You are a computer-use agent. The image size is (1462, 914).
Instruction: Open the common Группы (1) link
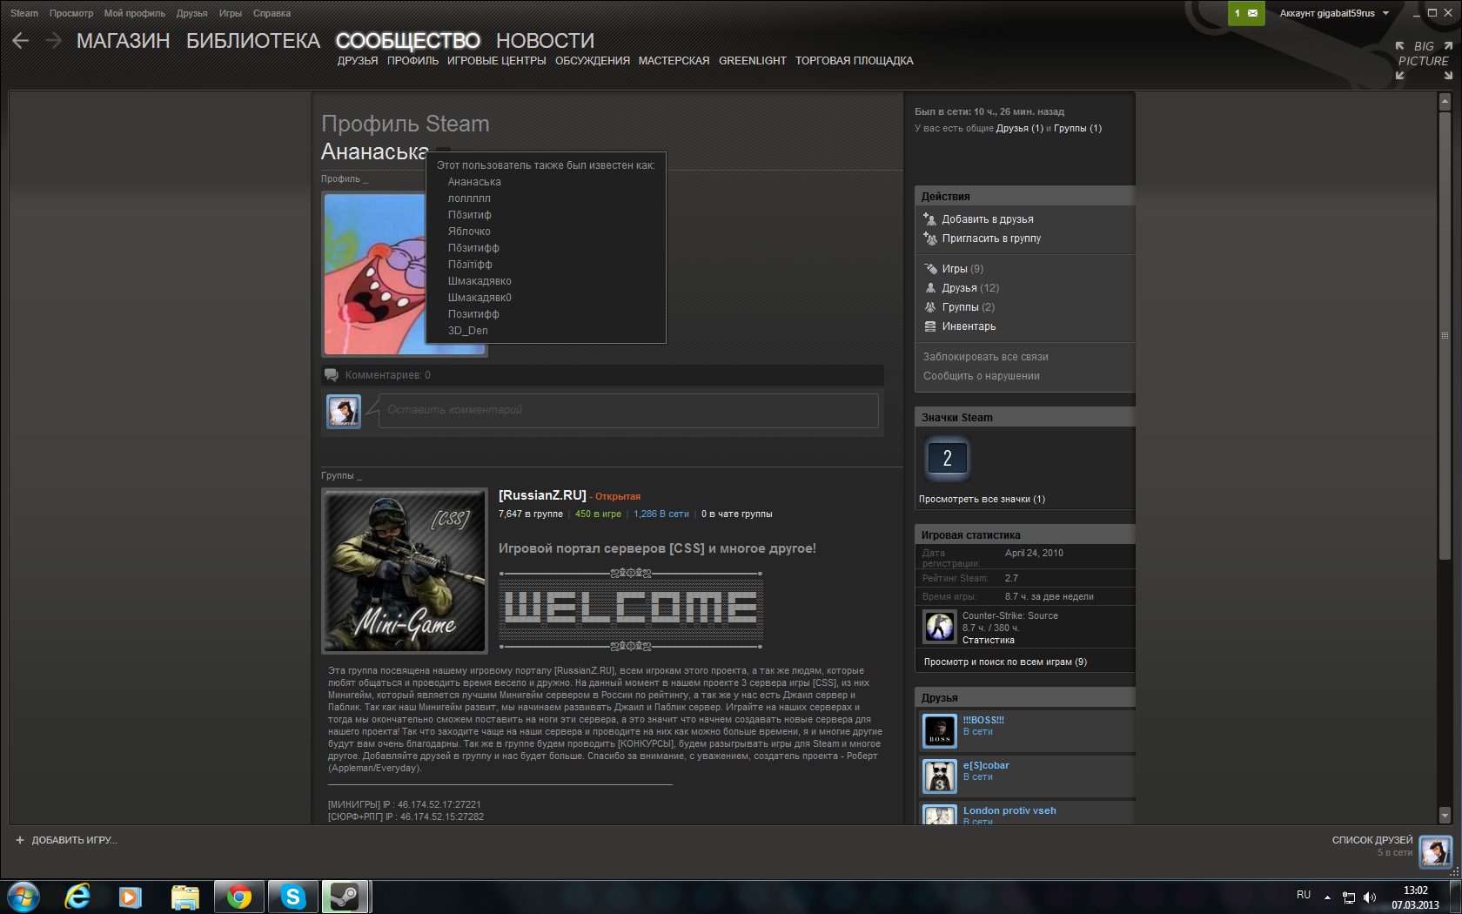1078,129
